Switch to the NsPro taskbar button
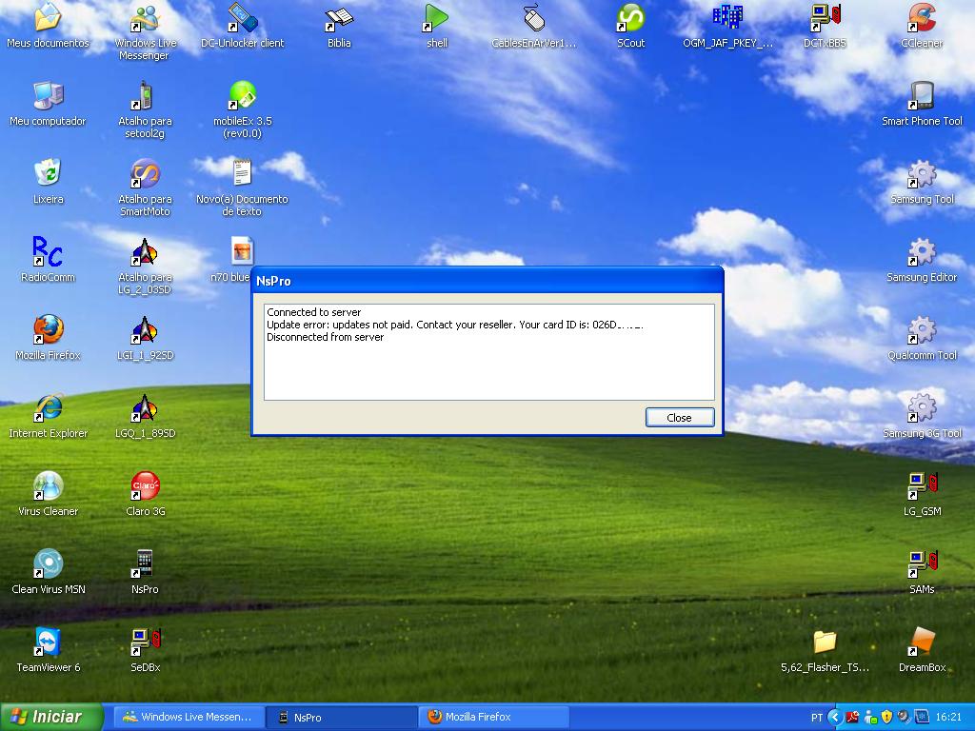 (341, 717)
